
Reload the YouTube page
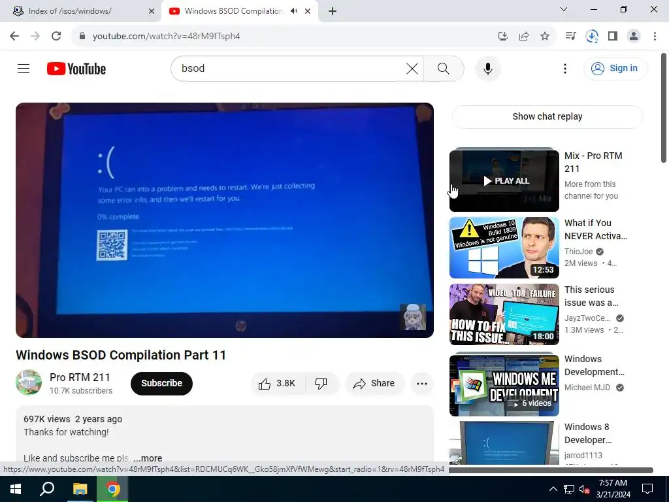56,37
